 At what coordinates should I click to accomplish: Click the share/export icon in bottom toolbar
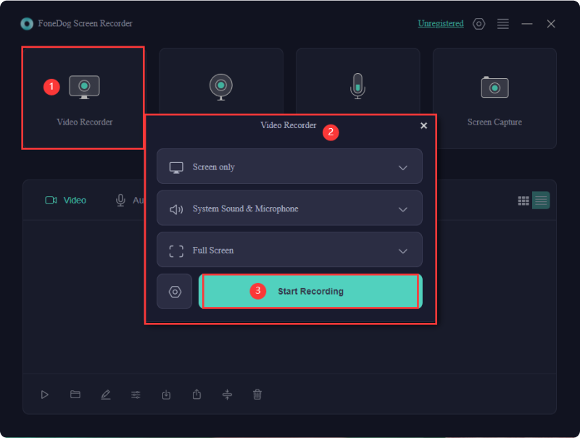[196, 395]
